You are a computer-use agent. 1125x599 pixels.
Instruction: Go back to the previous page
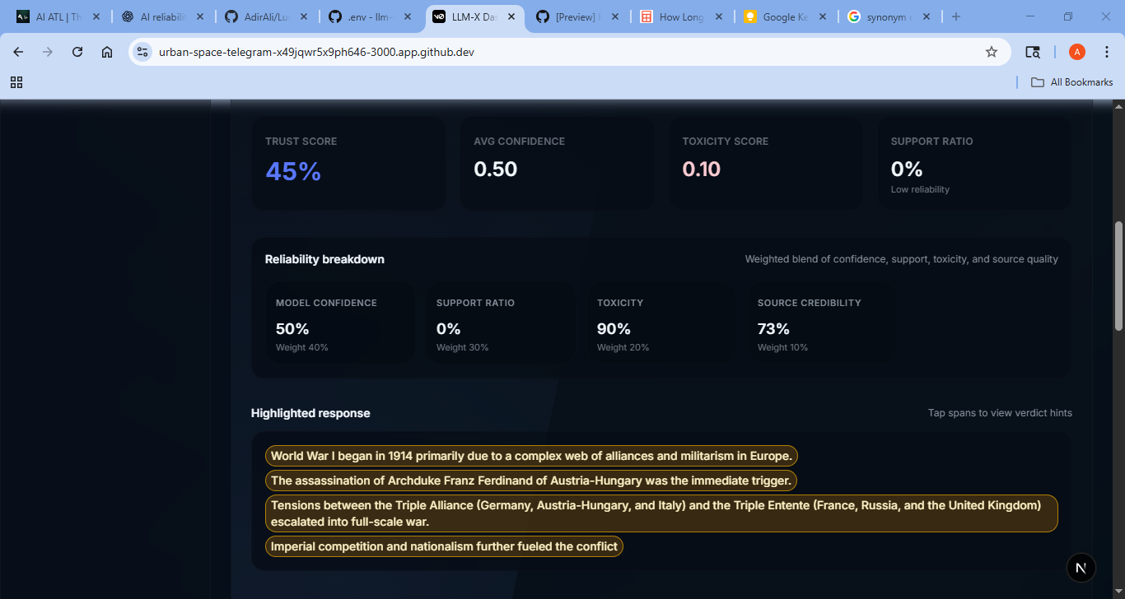[18, 52]
